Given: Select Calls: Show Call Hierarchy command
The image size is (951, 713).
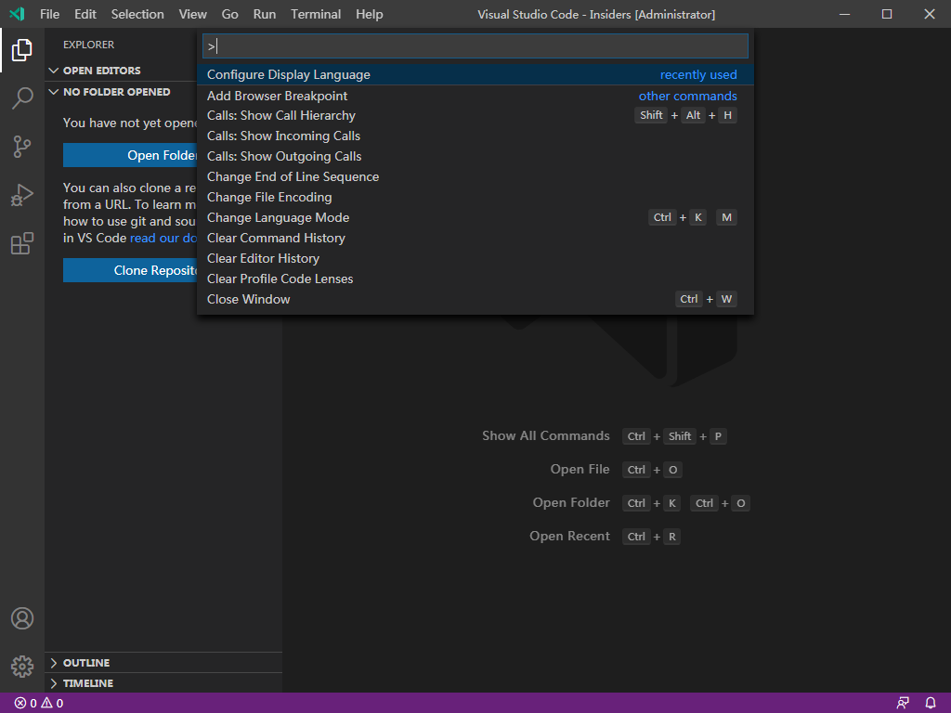Looking at the screenshot, I should tap(475, 115).
